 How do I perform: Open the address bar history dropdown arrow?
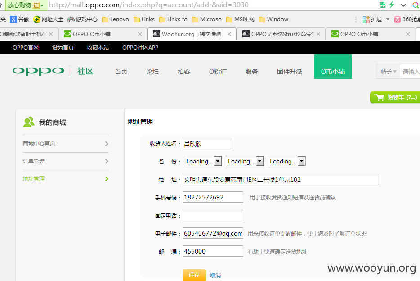pyautogui.click(x=403, y=5)
